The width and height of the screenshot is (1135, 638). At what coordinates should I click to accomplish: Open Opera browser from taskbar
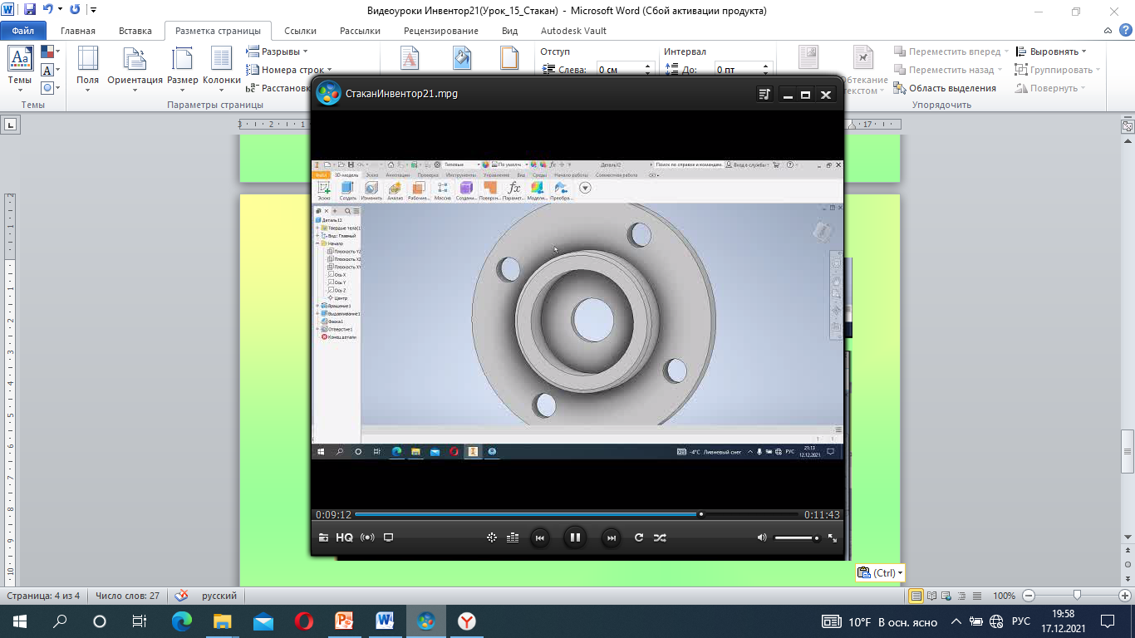click(x=303, y=621)
